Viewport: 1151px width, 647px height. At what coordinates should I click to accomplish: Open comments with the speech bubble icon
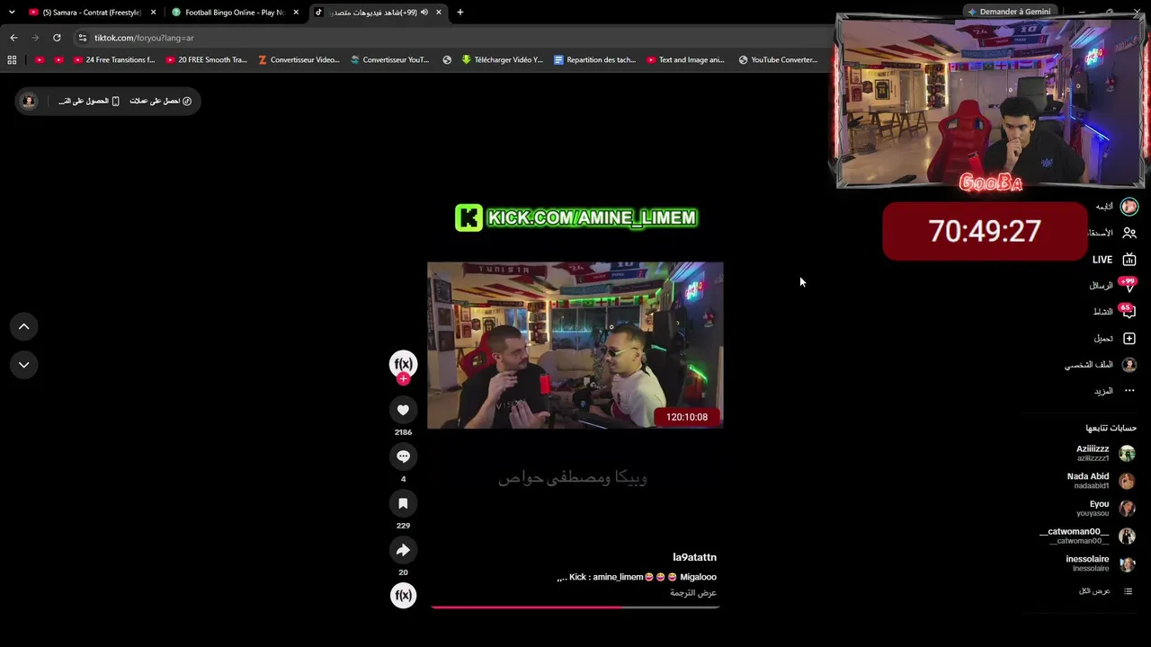[x=403, y=456]
